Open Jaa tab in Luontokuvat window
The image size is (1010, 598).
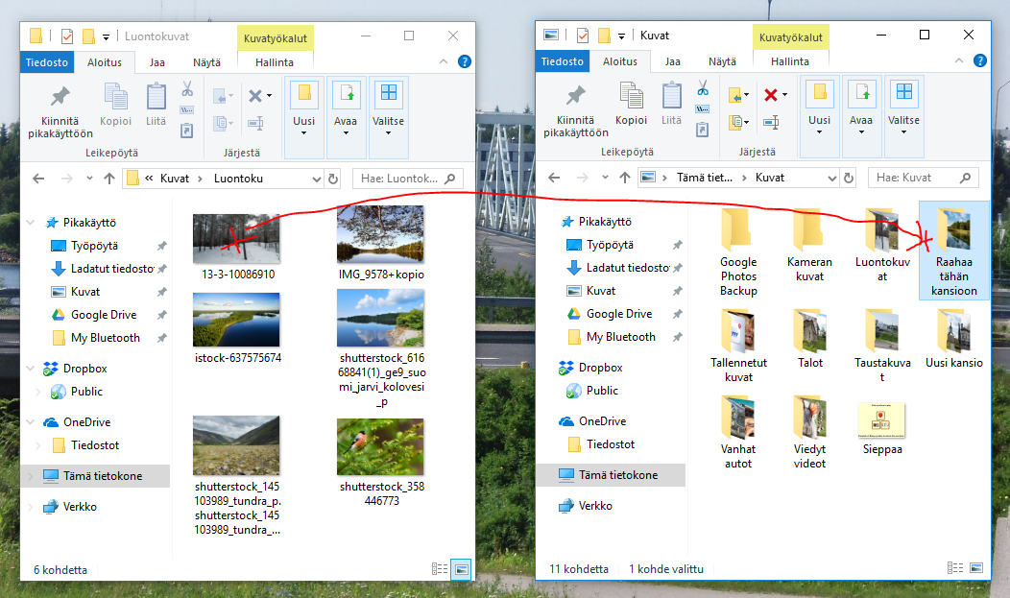(x=157, y=62)
